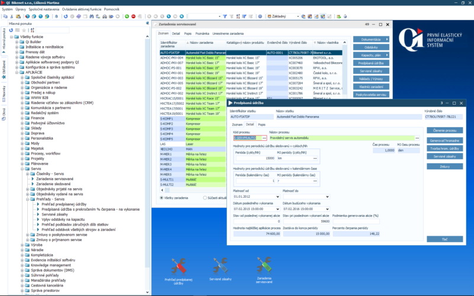The height and width of the screenshot is (296, 474).
Task: Switch to Popis tab in Predpísaná údržba
Action: point(262,124)
